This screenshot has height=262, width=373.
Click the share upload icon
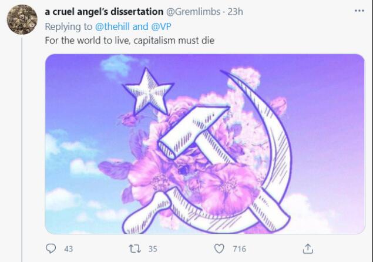pyautogui.click(x=308, y=248)
